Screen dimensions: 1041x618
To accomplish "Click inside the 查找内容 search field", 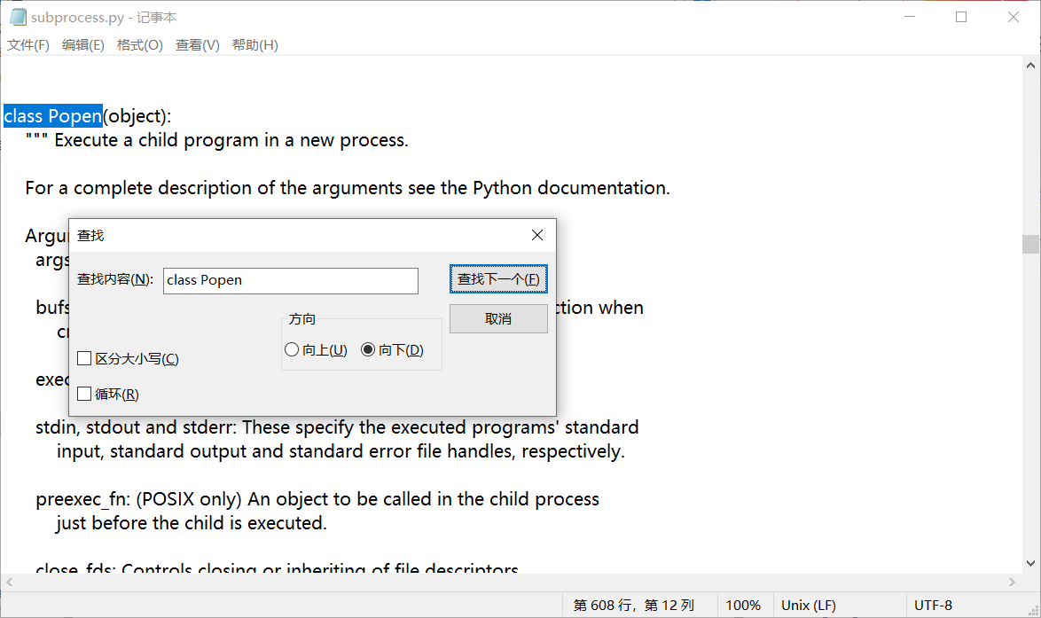I will [290, 280].
